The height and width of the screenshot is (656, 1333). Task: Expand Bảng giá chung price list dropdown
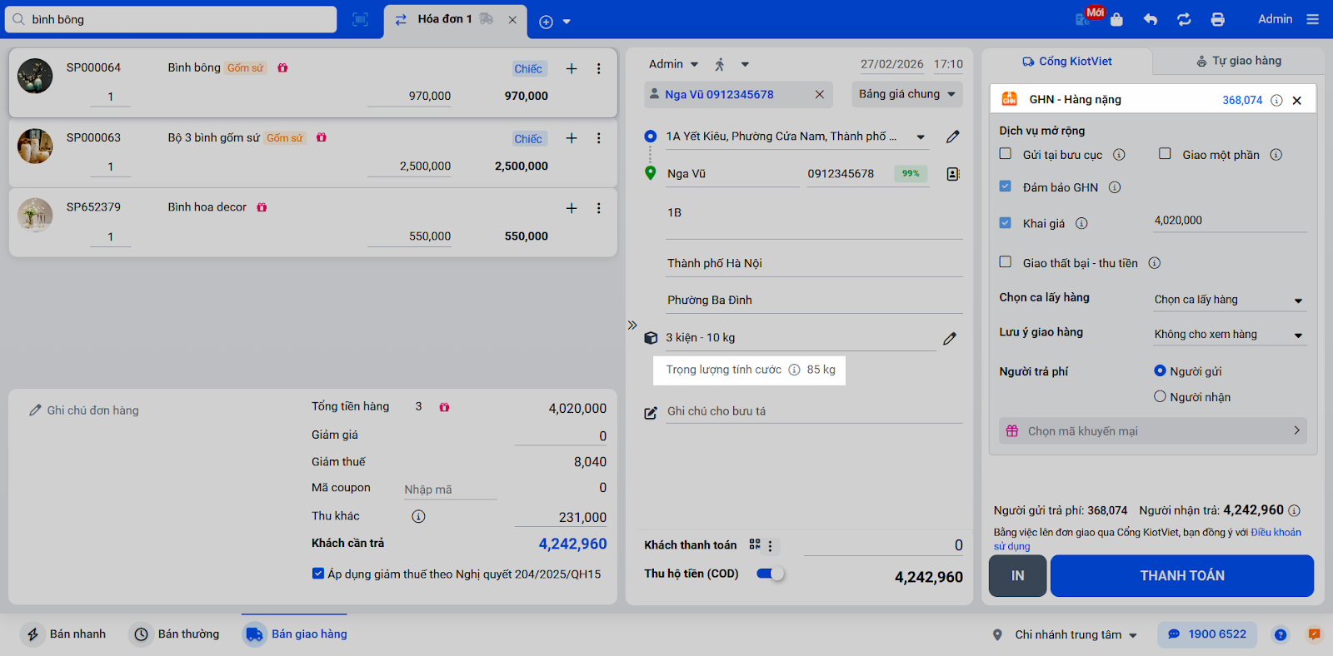(x=907, y=94)
